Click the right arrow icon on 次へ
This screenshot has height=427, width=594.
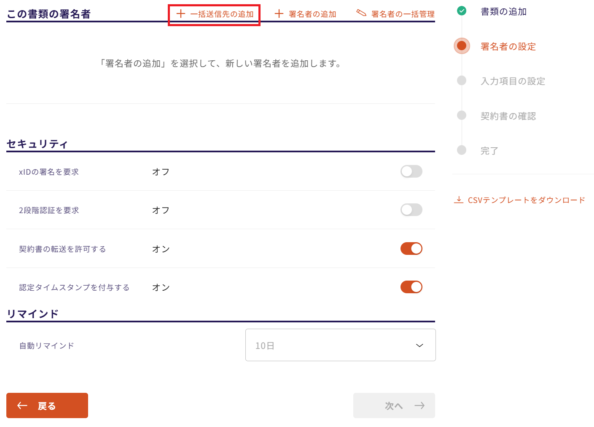(419, 405)
